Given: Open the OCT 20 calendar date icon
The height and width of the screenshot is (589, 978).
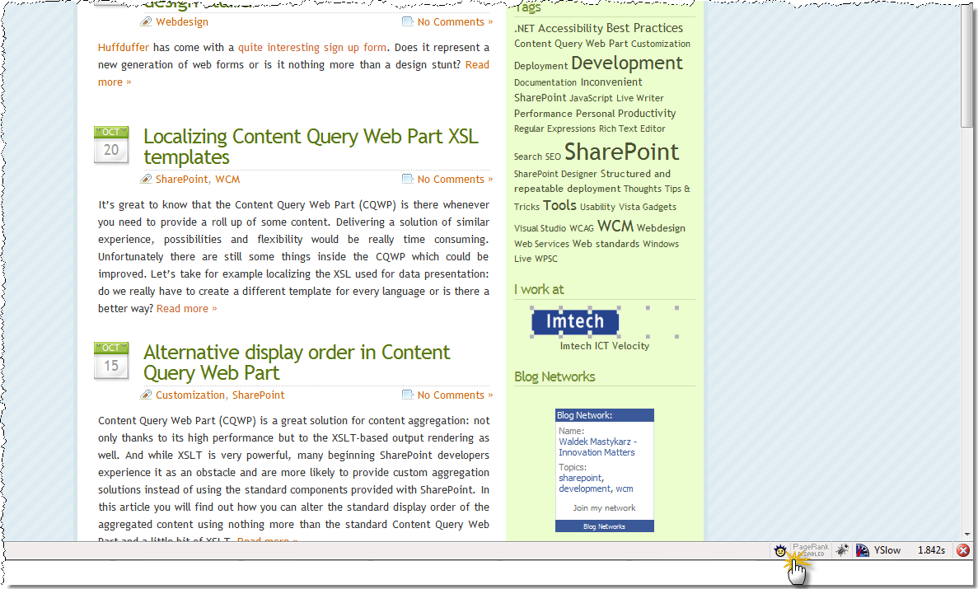Looking at the screenshot, I should tap(111, 145).
